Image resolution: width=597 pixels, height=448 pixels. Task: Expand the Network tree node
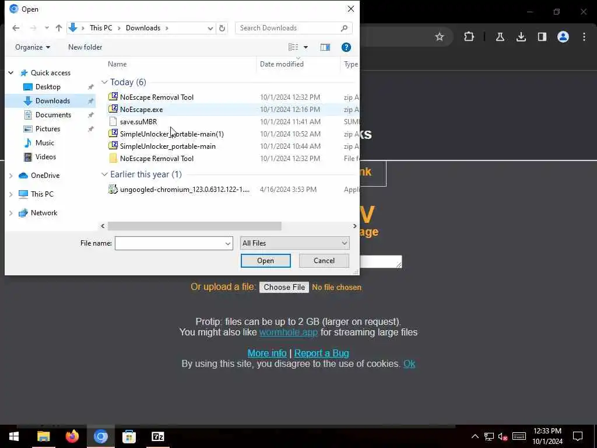(x=11, y=213)
